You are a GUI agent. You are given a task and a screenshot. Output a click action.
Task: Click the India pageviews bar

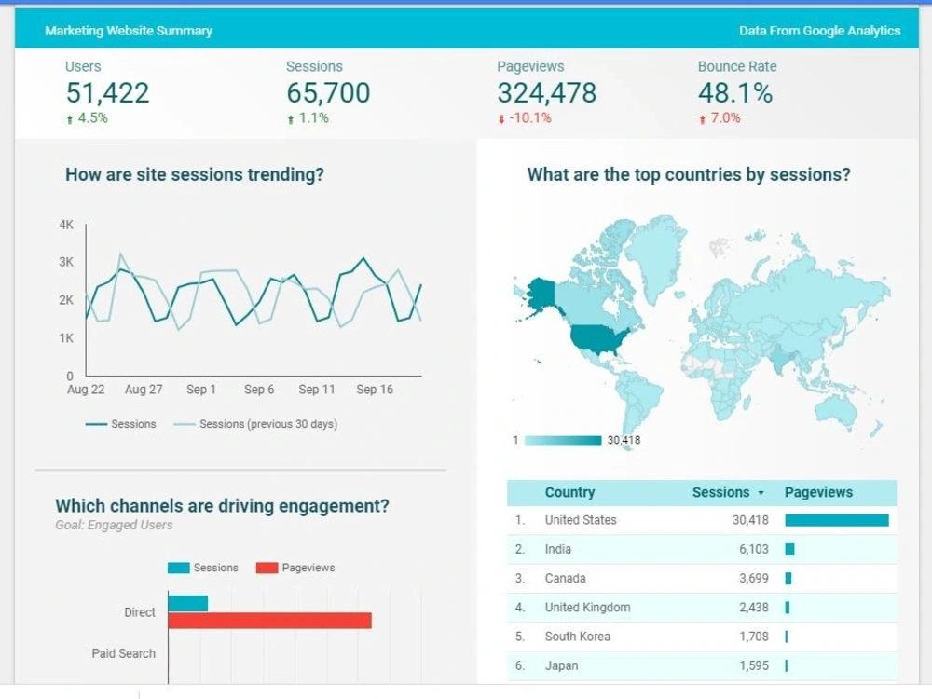click(x=790, y=549)
